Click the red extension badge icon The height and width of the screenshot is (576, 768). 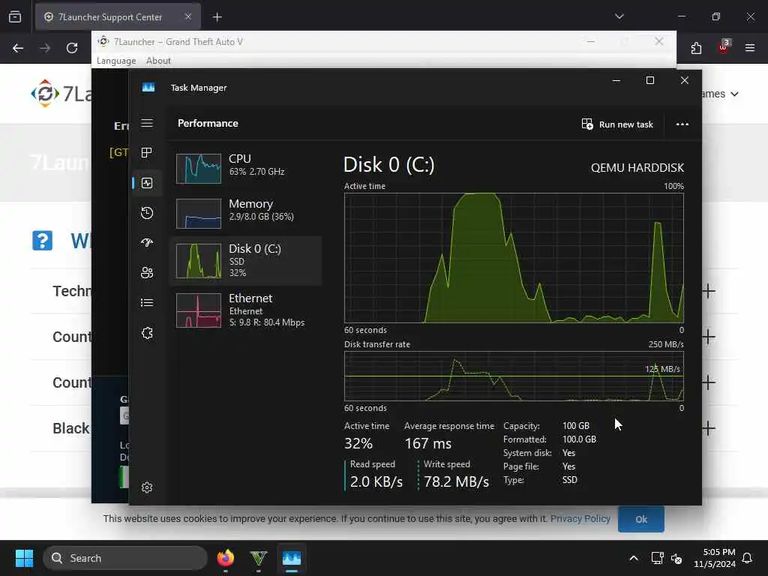click(x=724, y=47)
